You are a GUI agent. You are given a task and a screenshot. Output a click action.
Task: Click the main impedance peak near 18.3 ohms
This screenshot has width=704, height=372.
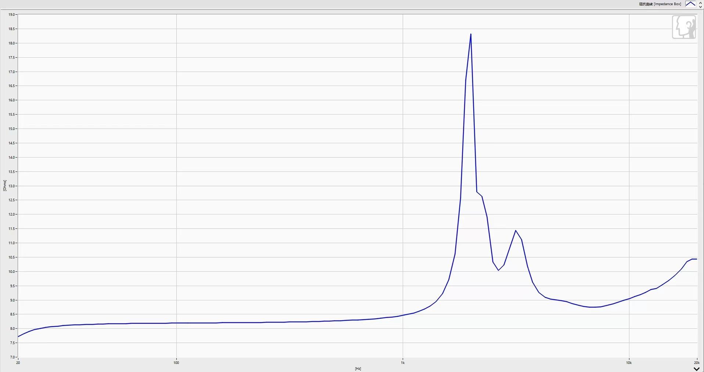471,34
